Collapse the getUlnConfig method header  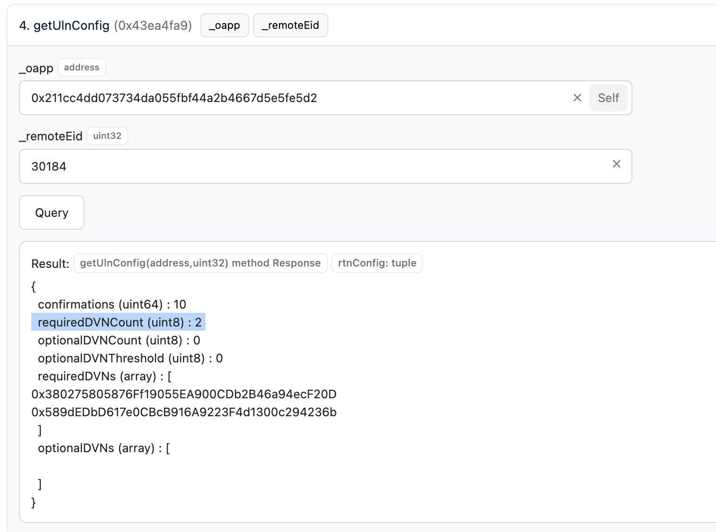click(105, 26)
